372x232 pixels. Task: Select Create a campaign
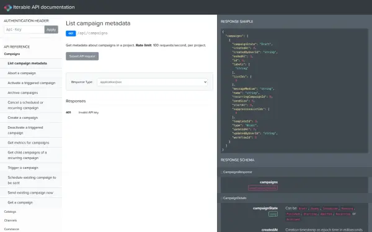[x=31, y=118]
